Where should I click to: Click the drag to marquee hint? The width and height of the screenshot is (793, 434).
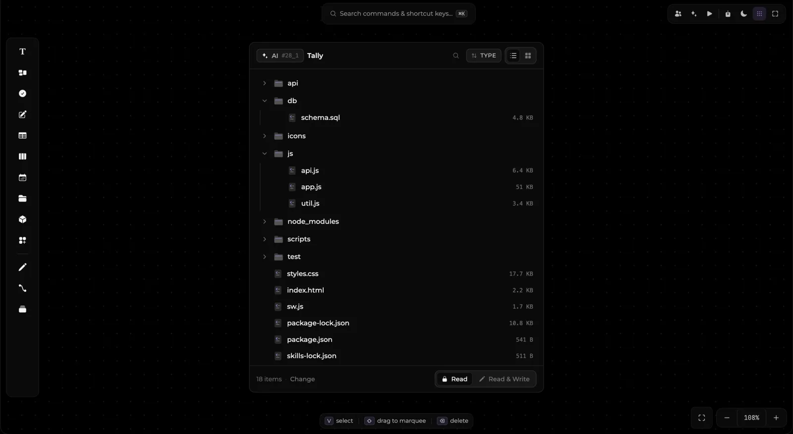click(396, 421)
